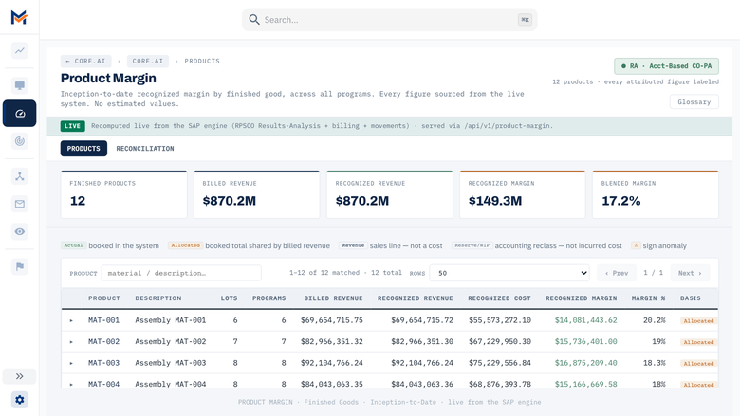Screen dimensions: 740x416
Task: Sort by RECOGNIZED COST column header
Action: pyautogui.click(x=499, y=298)
